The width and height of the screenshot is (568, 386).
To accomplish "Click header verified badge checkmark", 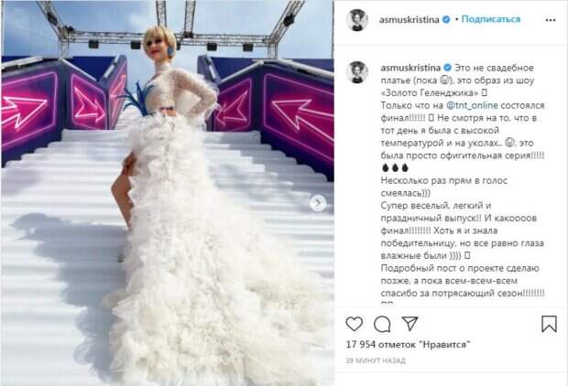I will click(446, 19).
